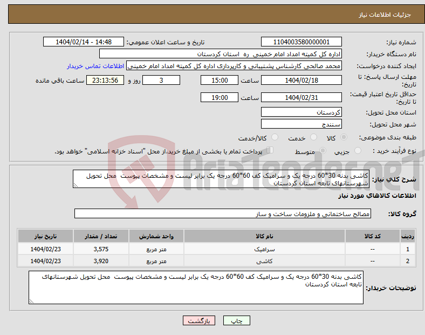
Task: Toggle the اسناد خزانه اسلامی payment checkbox
Action: (270, 150)
